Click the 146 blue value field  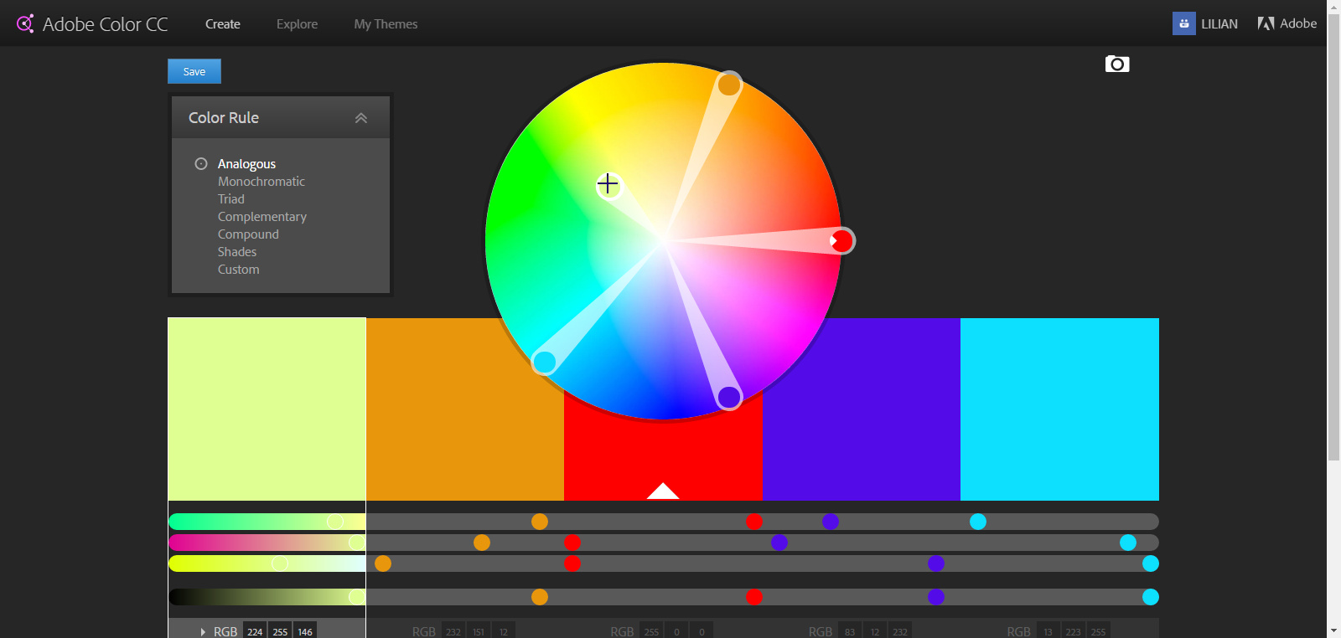tap(305, 631)
